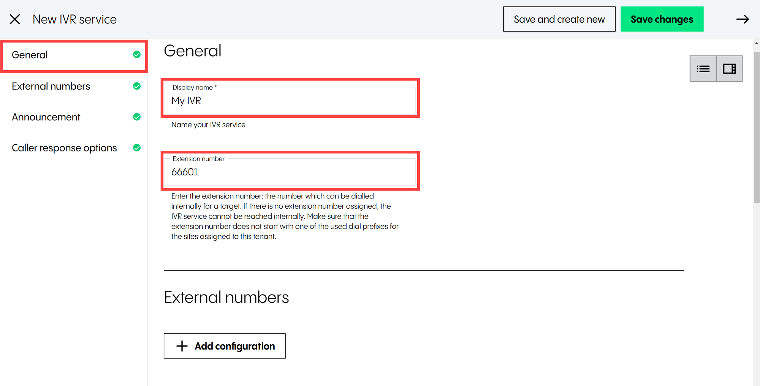Go to External numbers section
760x386 pixels.
click(51, 87)
